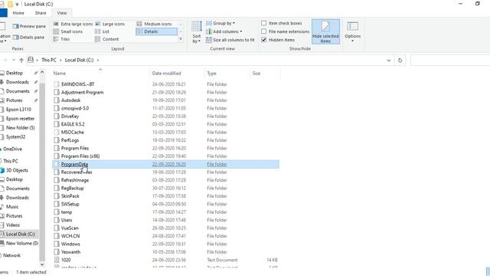This screenshot has height=276, width=490.
Task: Open folder Options button
Action: (x=353, y=31)
